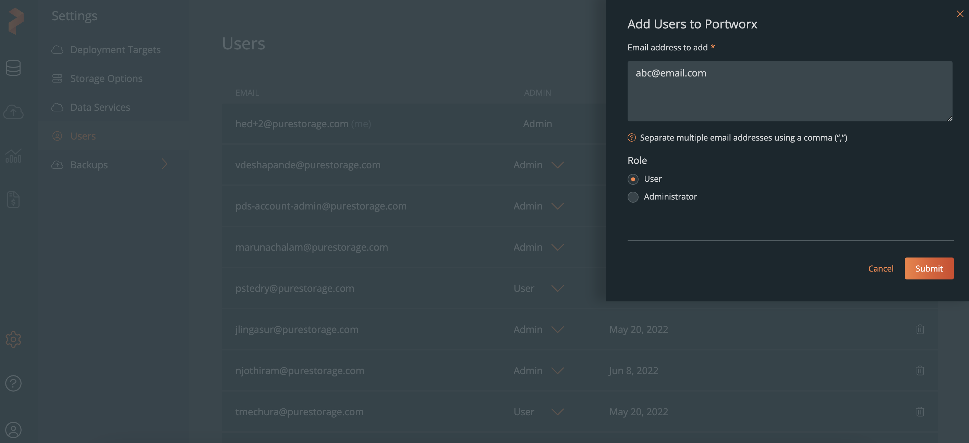Click the Submit button
This screenshot has width=969, height=443.
(x=929, y=268)
